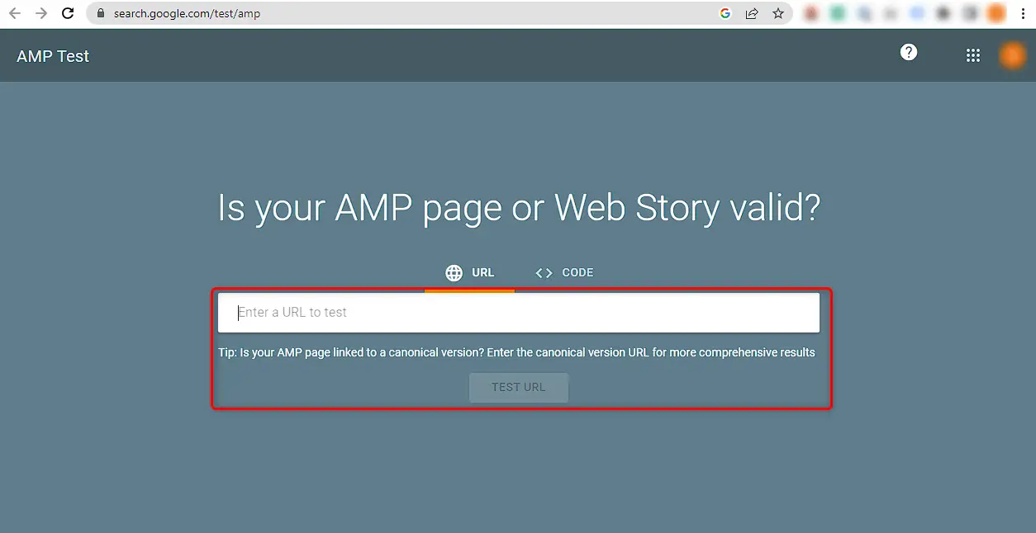This screenshot has width=1036, height=533.
Task: Switch to the CODE tab
Action: pos(565,273)
